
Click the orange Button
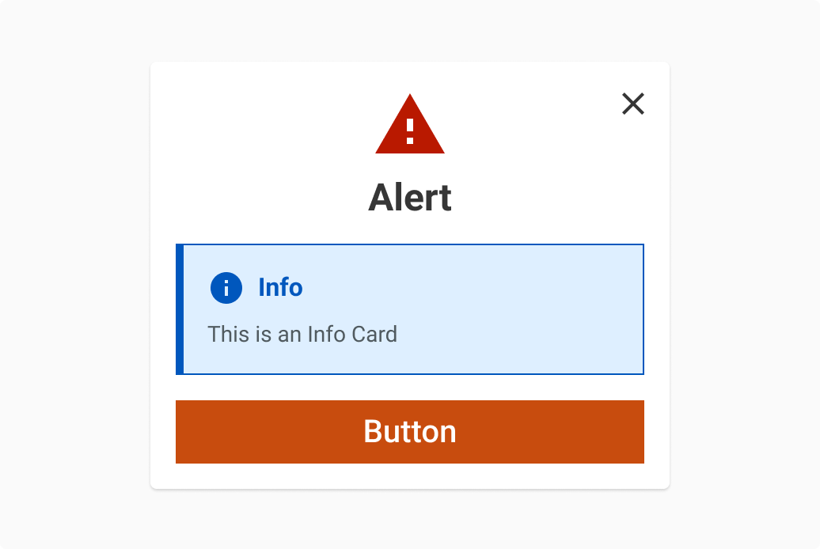[410, 432]
